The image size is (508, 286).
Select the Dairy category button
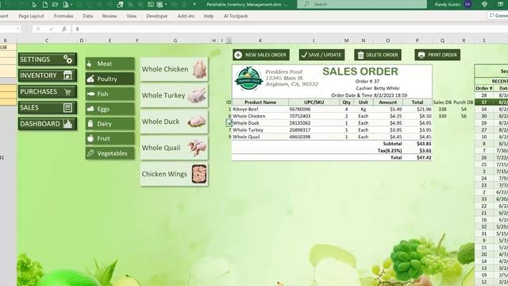click(110, 124)
